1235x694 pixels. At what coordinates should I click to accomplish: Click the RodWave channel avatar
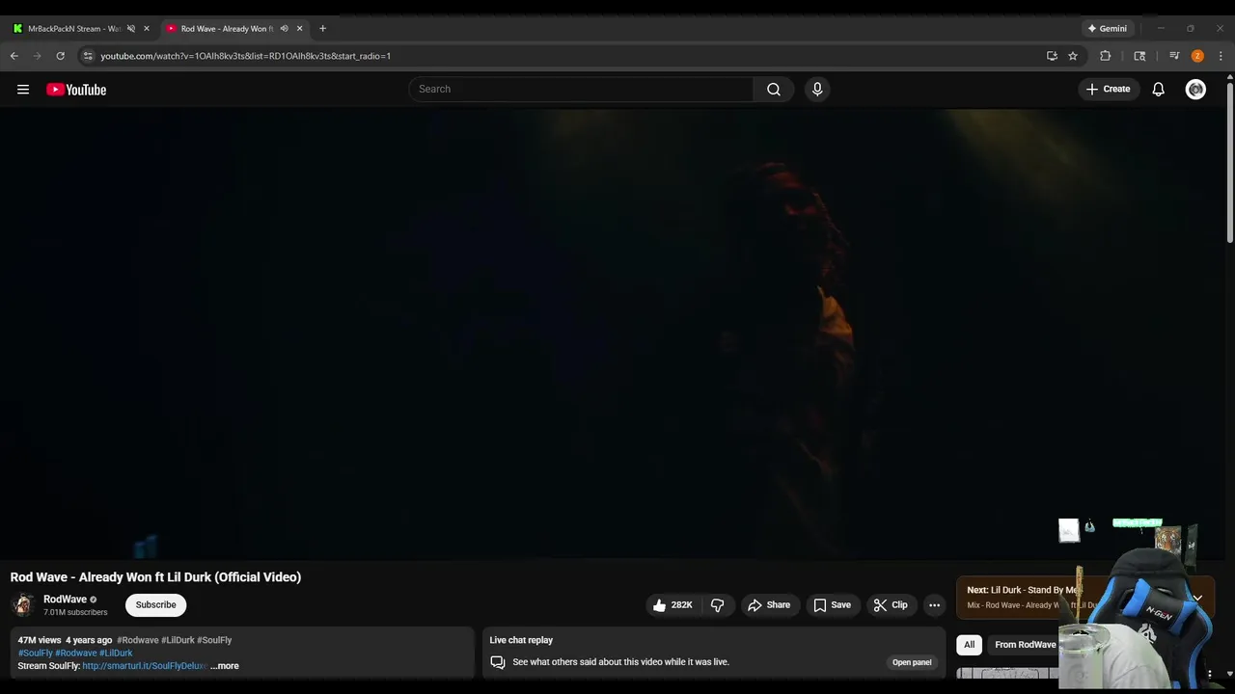23,604
